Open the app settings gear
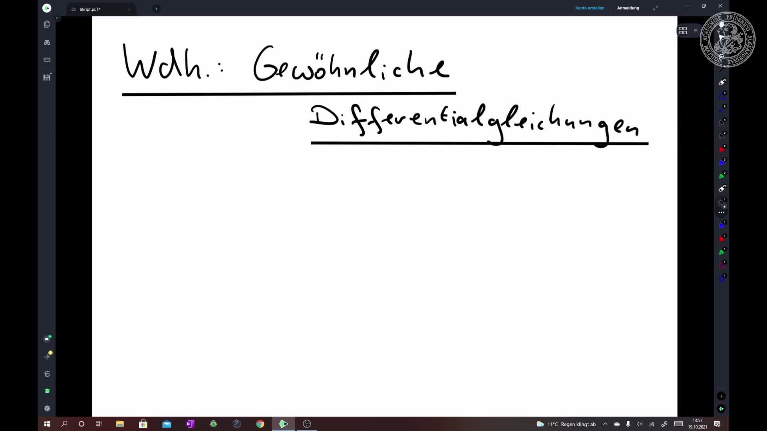 (47, 409)
